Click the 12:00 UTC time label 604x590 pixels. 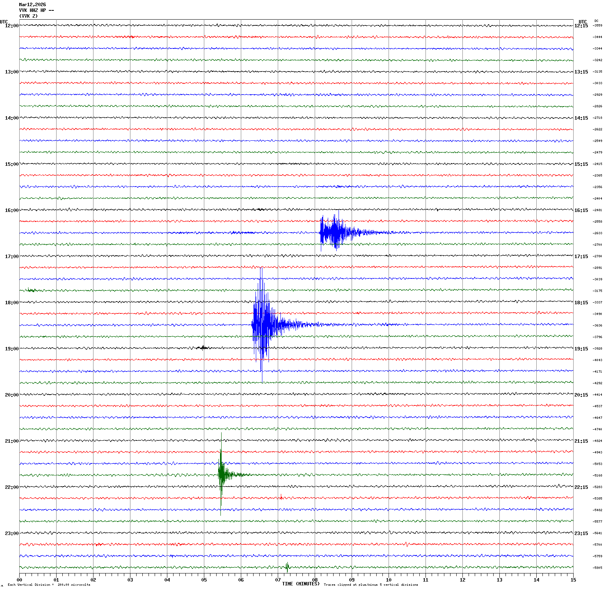click(x=12, y=26)
